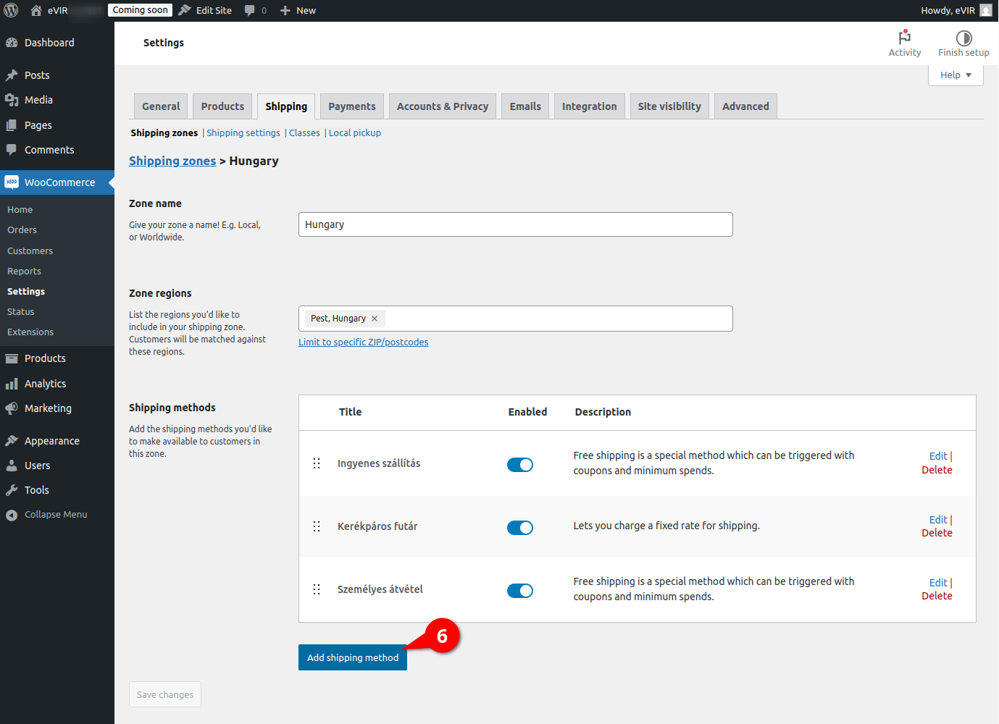Click the Edit Site pencil icon

point(185,10)
